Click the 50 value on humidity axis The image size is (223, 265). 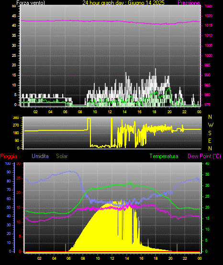pos(9,207)
